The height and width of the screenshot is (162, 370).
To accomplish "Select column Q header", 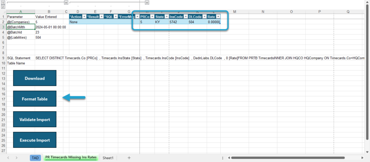I will [x=348, y=12].
